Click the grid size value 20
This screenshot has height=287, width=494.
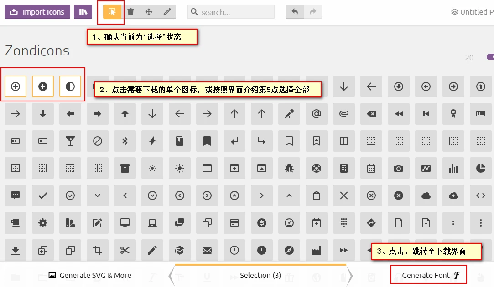pyautogui.click(x=469, y=58)
